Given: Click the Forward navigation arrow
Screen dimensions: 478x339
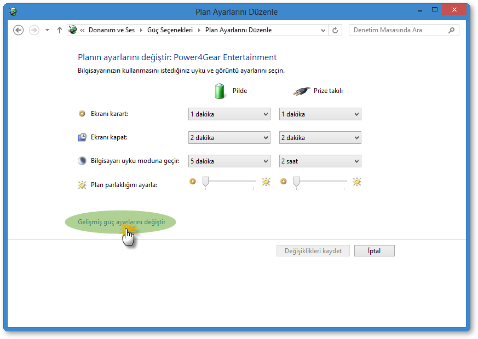Looking at the screenshot, I should 34,30.
